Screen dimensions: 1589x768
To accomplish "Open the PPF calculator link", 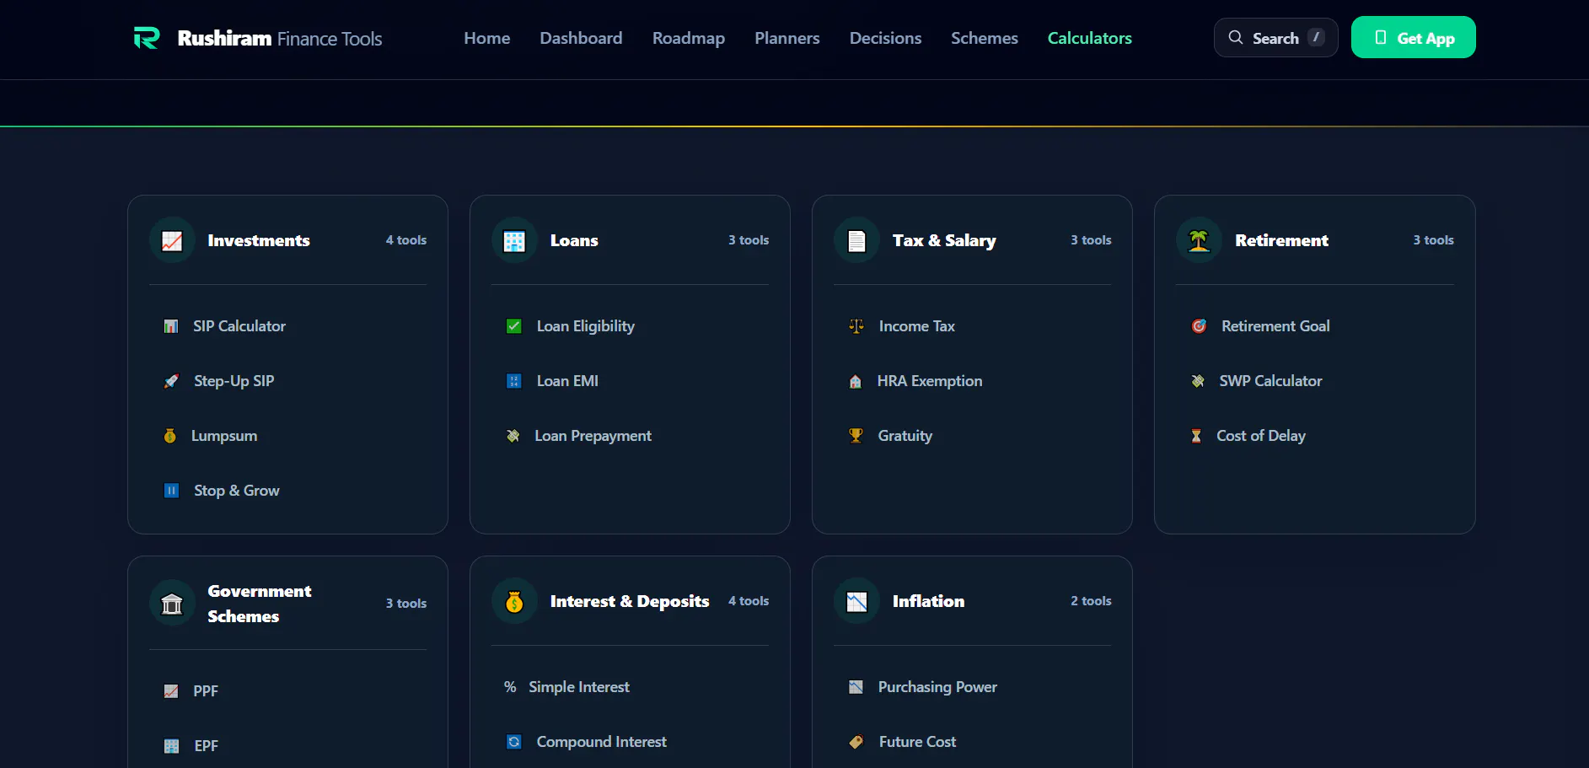I will point(206,691).
